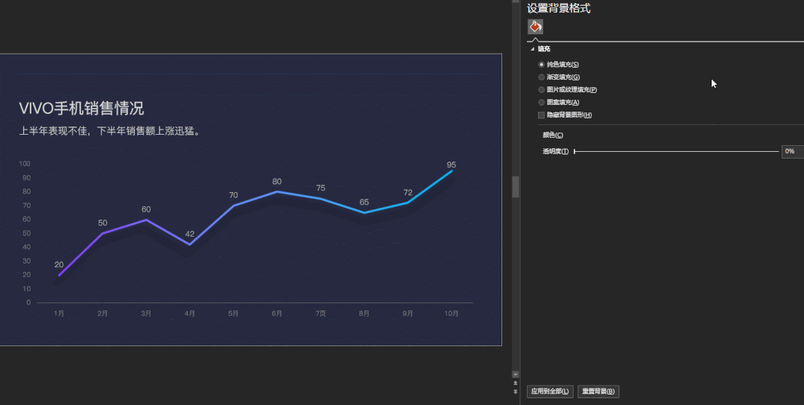
Task: Click 应用到全部 apply to all button
Action: [550, 392]
